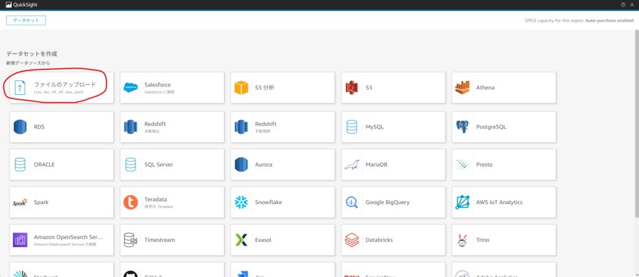Screen dimensions: 639x277
Task: Click the file upload arrow icon
Action: (x=20, y=87)
